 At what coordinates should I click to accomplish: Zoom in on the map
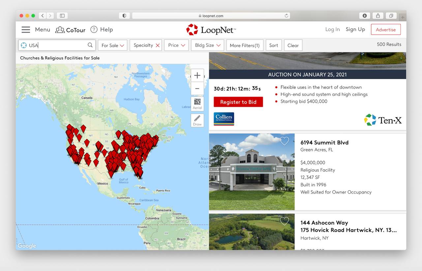pos(197,75)
